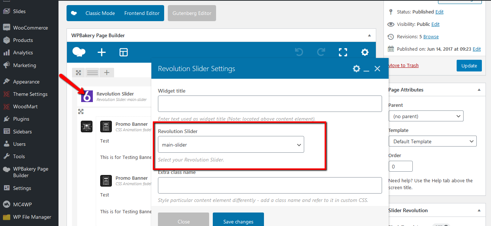Viewport: 491px width, 226px height.
Task: Click the Analytics bar chart icon
Action: (x=6, y=52)
